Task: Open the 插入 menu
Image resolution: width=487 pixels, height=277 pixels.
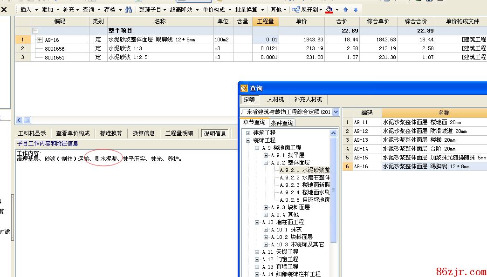Action: point(28,9)
